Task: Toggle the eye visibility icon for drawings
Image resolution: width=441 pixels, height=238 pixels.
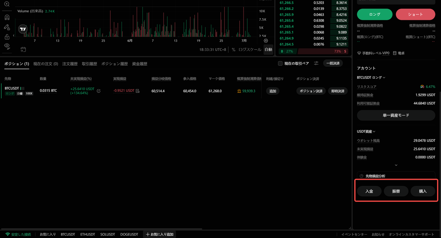Action: coord(7,46)
